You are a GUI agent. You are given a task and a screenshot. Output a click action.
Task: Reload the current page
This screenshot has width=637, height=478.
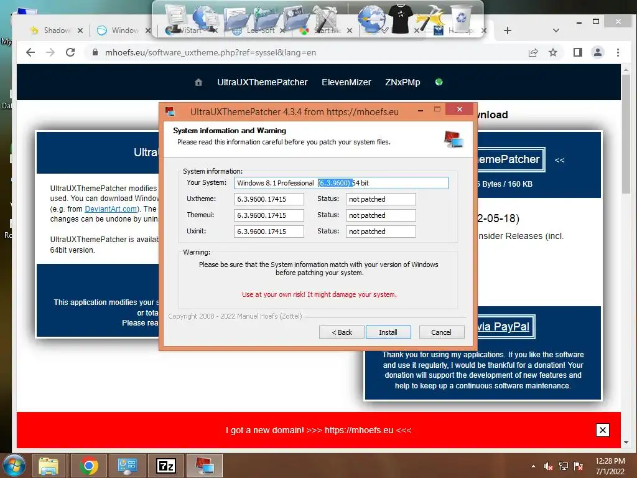point(70,52)
